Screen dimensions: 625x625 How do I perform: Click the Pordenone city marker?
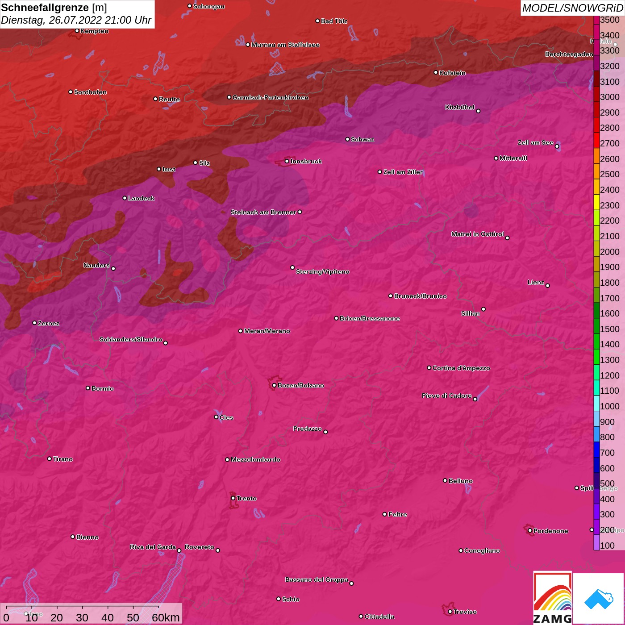pos(530,531)
